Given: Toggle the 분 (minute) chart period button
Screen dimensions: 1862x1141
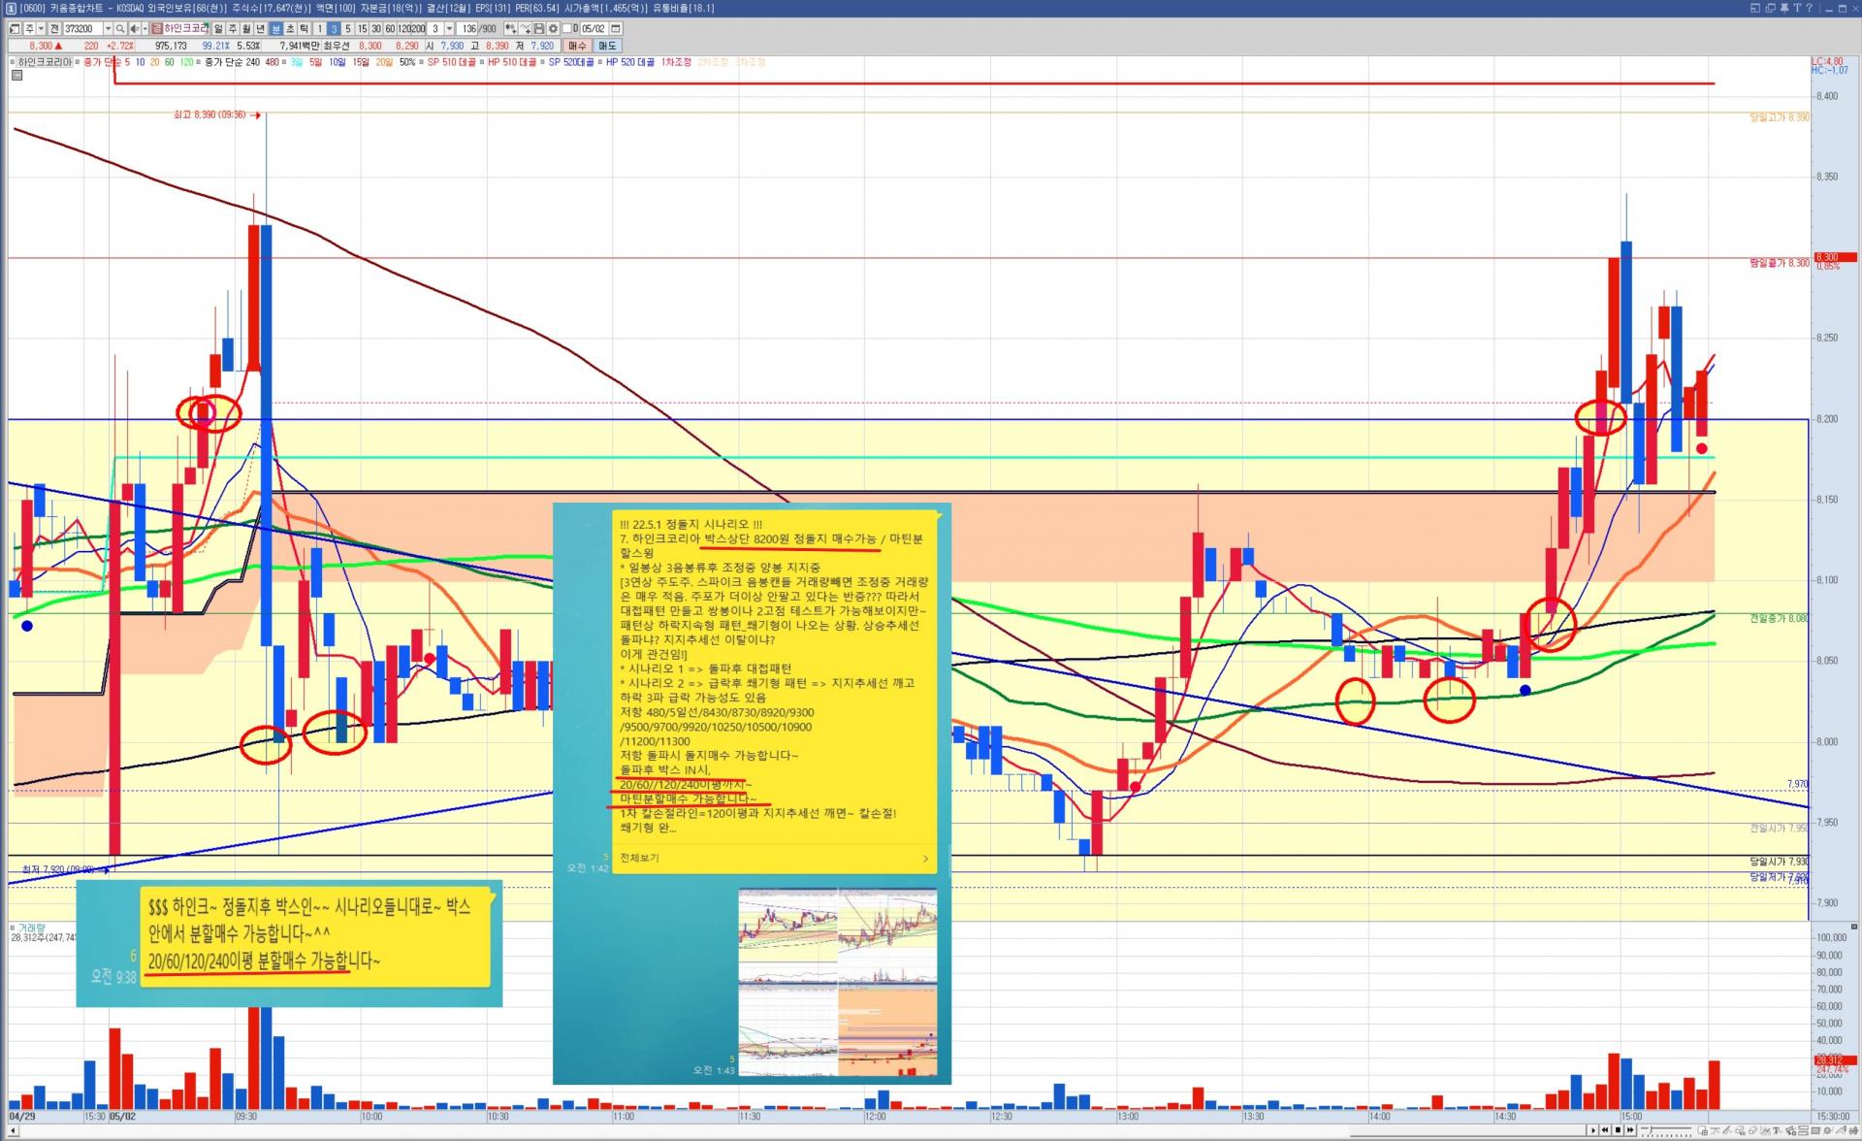Looking at the screenshot, I should tap(275, 29).
